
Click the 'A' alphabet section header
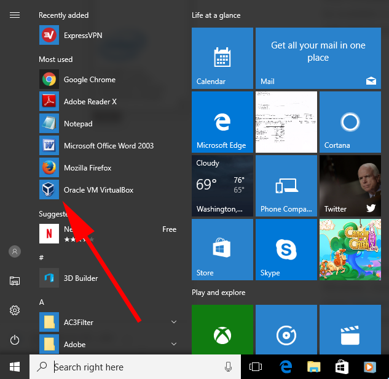pos(41,302)
